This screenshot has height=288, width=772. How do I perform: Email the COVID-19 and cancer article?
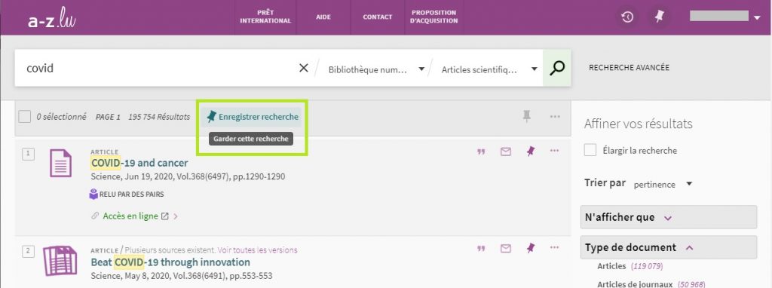506,152
